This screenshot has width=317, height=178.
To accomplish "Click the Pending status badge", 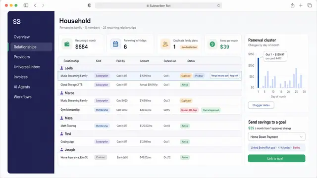I will click(199, 76).
